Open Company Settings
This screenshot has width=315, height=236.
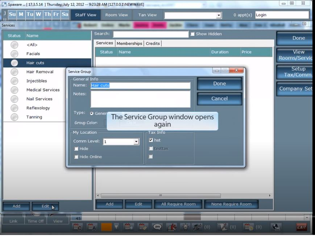294,88
